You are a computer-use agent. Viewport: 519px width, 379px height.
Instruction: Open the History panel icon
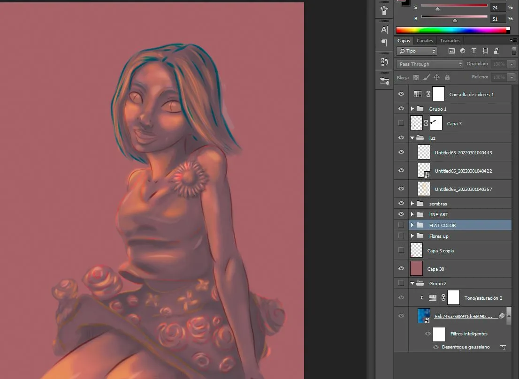point(384,62)
